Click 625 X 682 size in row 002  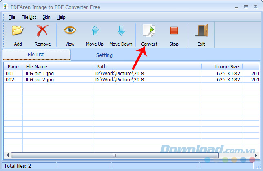[228, 80]
